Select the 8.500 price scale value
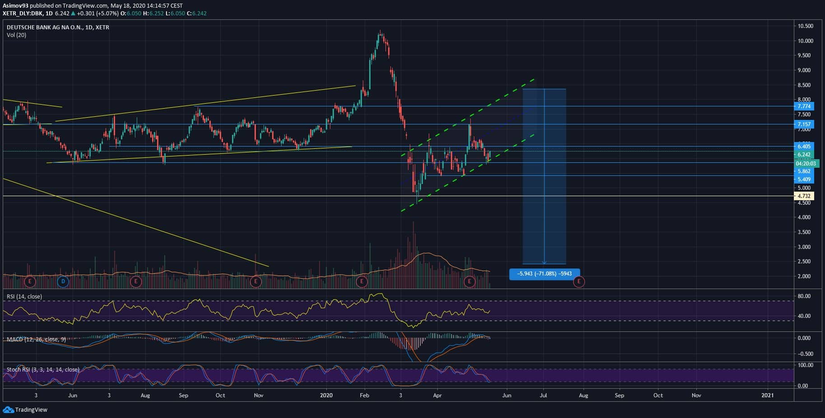Screen dimensions: 825x418 (805, 85)
